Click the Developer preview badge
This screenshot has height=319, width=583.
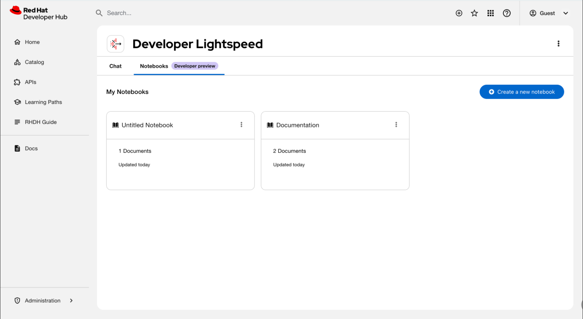click(195, 66)
